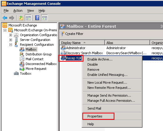Collapse the Recipient Configuration node

11,45
